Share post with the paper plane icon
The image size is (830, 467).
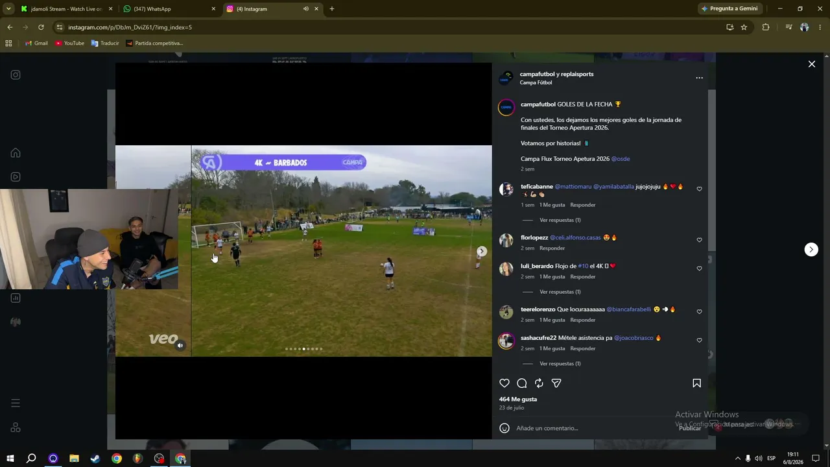coord(556,383)
